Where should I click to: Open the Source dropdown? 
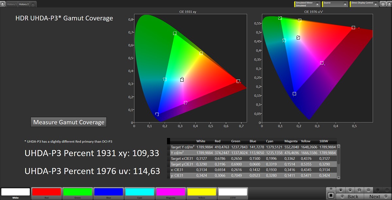[x=335, y=4]
